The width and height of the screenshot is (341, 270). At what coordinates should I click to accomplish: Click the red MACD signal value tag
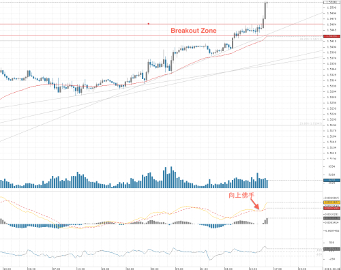point(331,208)
